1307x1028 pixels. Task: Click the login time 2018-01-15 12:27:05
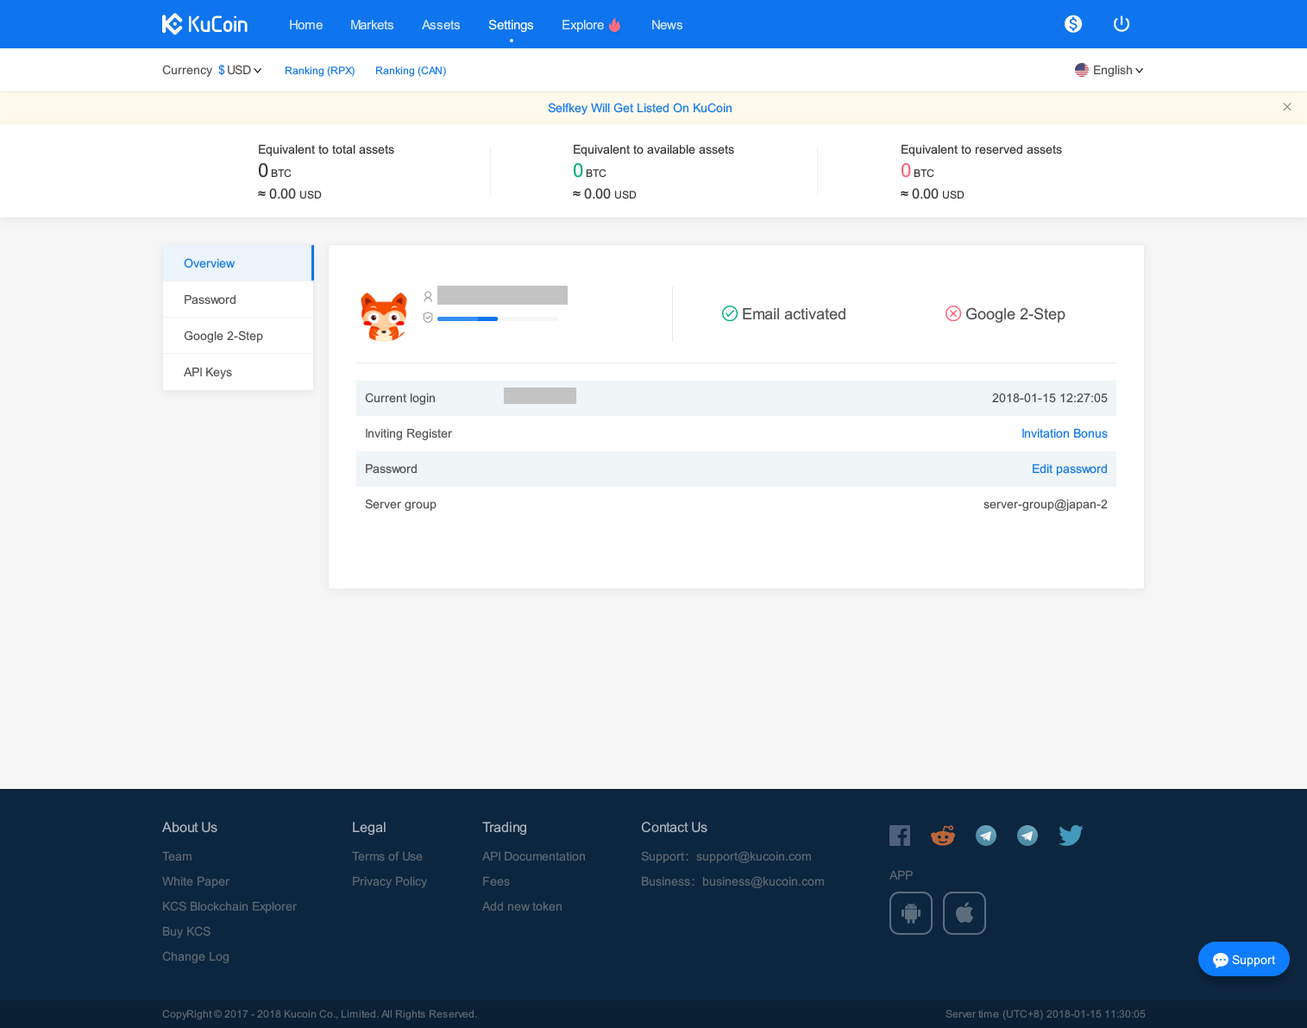pos(1050,398)
